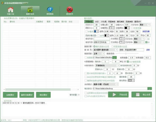Enable the 背景音 checkbox
Viewport: 156px width, 122px height.
(86, 57)
